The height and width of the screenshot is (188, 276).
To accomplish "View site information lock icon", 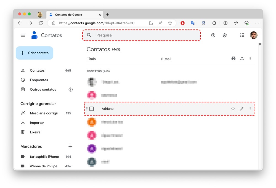I will click(x=54, y=23).
